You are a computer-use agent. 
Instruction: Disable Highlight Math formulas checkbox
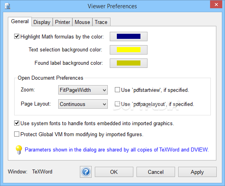click(x=17, y=36)
